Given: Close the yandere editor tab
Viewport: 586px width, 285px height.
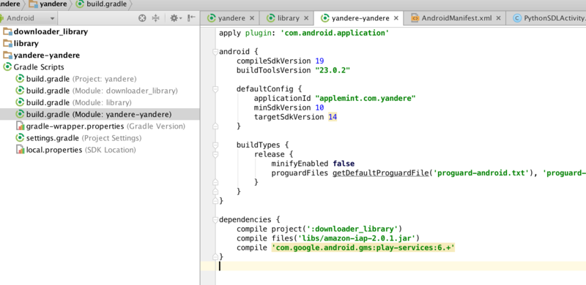Looking at the screenshot, I should [252, 18].
